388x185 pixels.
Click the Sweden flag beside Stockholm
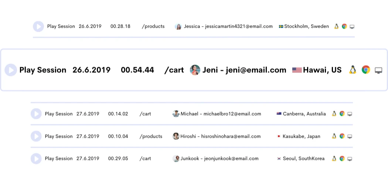(281, 27)
